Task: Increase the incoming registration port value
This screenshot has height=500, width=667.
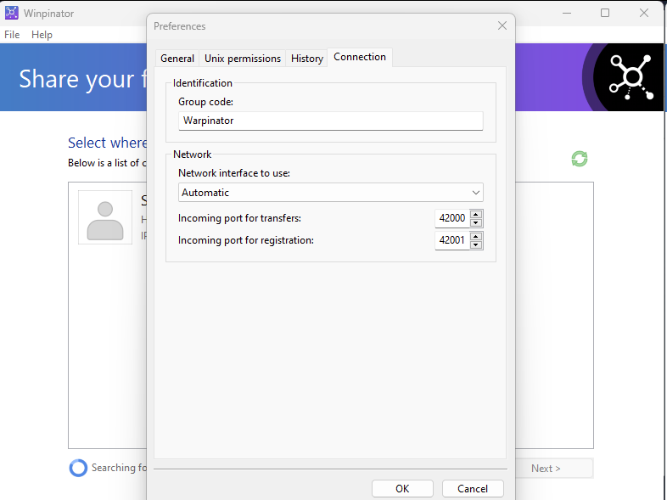Action: [x=476, y=237]
